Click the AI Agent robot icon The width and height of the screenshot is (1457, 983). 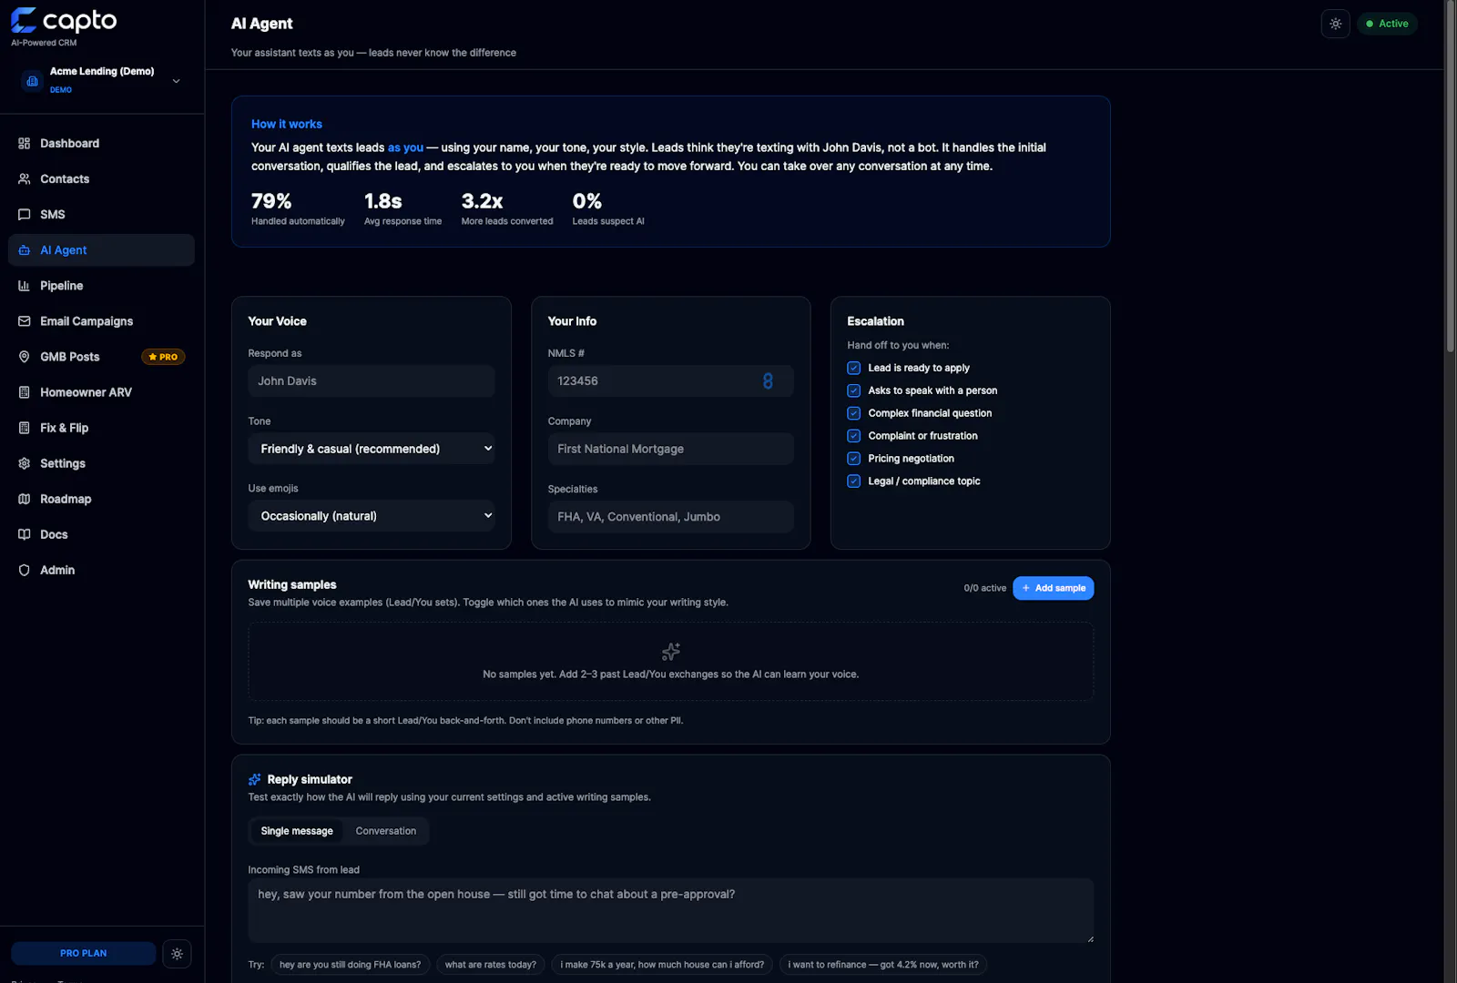click(25, 250)
